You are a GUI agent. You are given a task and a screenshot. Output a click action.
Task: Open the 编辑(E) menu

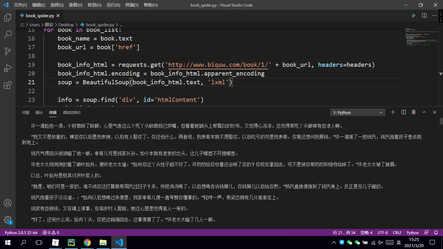point(39,5)
